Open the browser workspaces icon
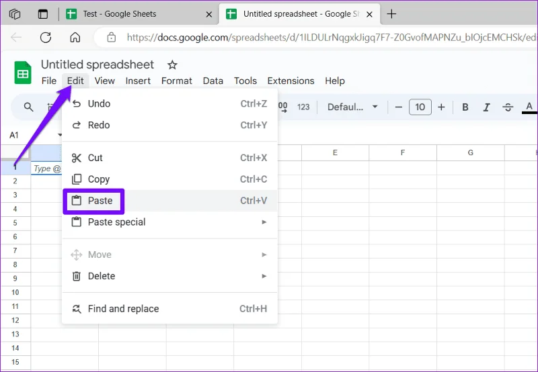Image resolution: width=538 pixels, height=372 pixels. 15,14
